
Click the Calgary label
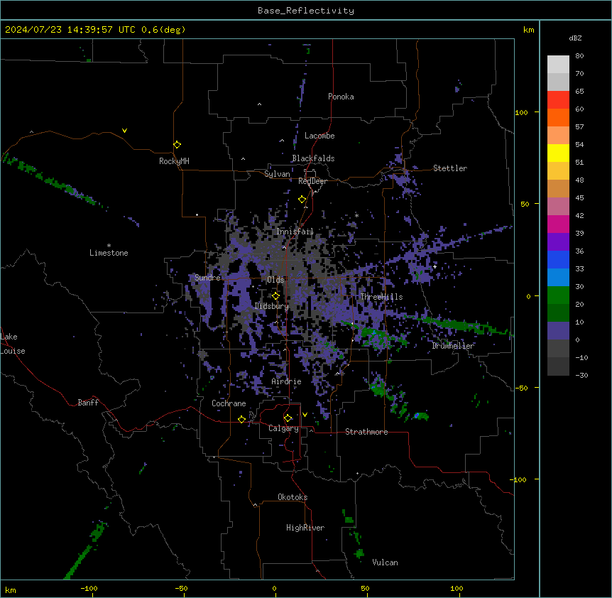click(283, 428)
